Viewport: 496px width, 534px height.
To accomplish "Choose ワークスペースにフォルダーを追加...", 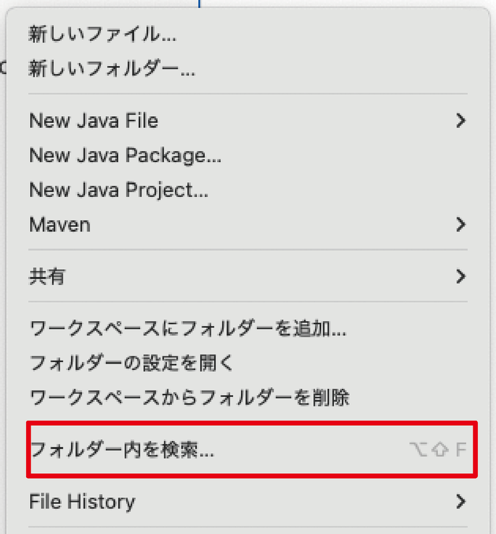I will [188, 328].
